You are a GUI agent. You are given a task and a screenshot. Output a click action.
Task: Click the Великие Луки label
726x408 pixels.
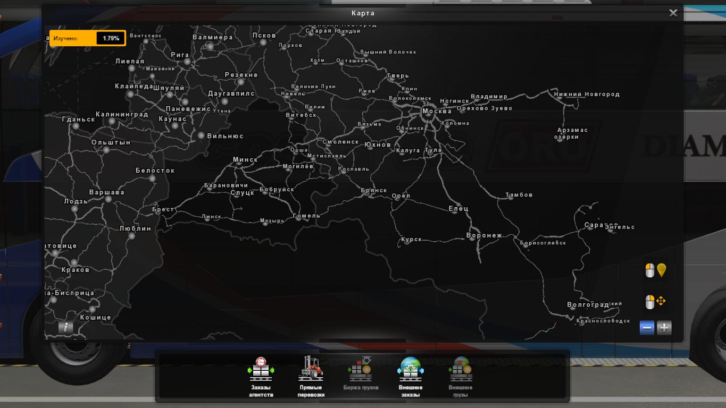coord(313,87)
